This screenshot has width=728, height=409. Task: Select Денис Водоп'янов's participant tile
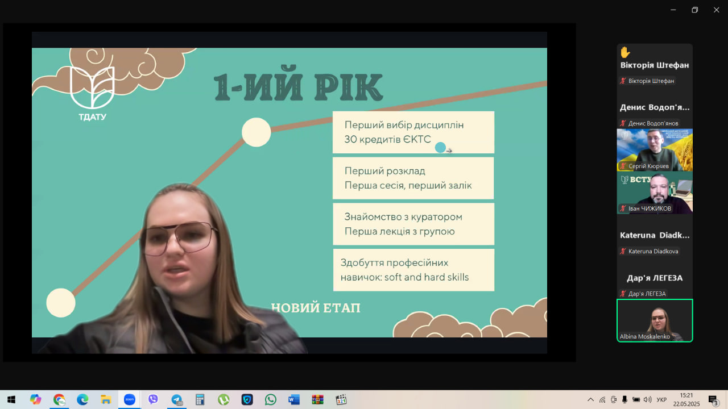pyautogui.click(x=655, y=107)
